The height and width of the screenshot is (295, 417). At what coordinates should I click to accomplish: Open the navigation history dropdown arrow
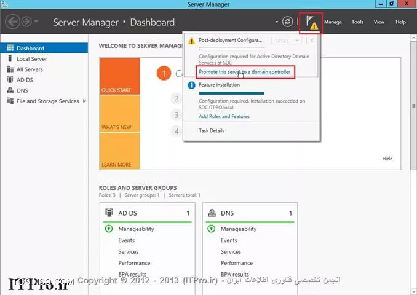pyautogui.click(x=36, y=22)
